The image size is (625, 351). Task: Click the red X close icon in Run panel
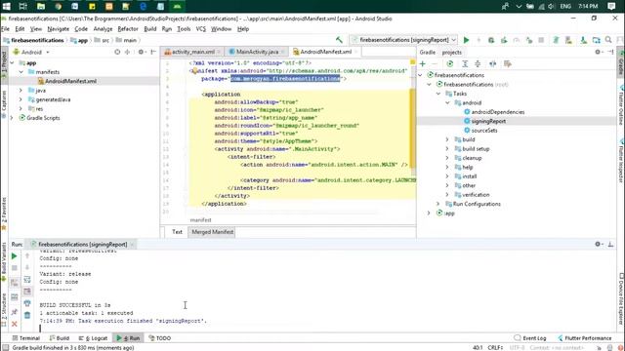point(15,324)
